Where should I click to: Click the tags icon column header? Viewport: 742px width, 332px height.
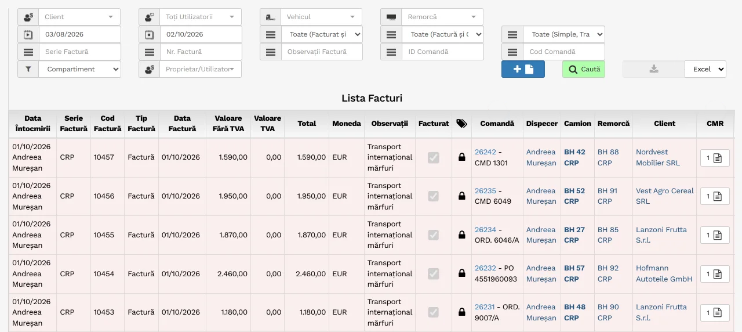(461, 123)
